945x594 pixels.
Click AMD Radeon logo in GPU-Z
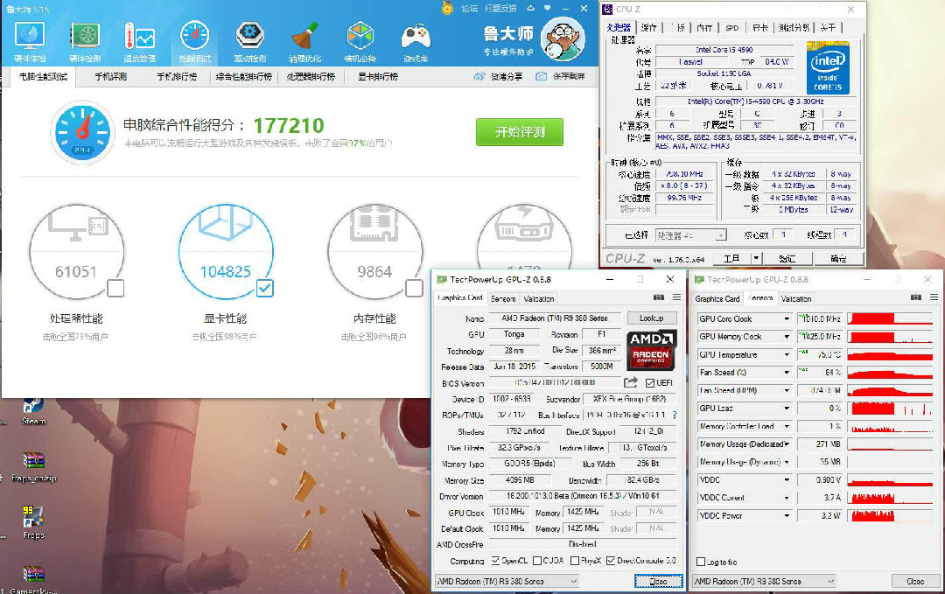click(651, 350)
